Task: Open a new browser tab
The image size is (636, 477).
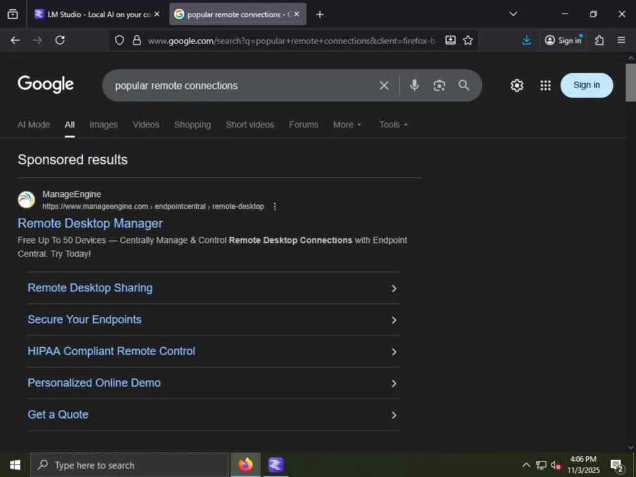Action: point(320,15)
